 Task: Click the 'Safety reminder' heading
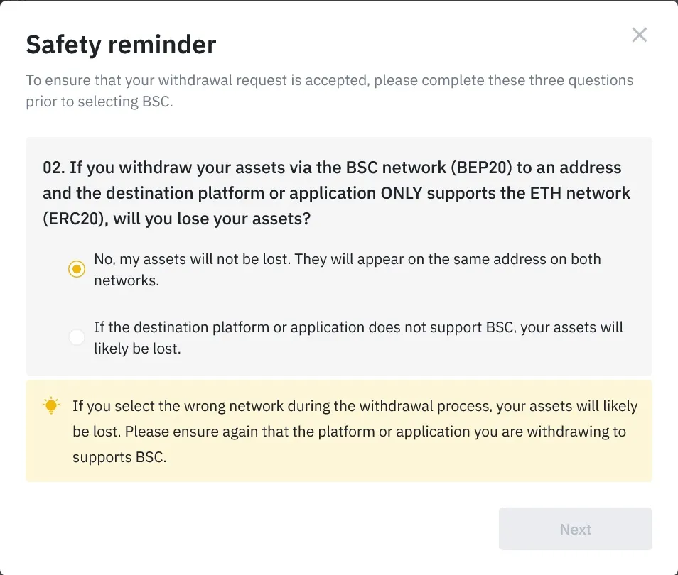121,45
